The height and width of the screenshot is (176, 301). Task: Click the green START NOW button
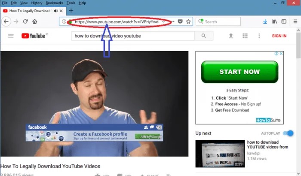[x=240, y=72]
